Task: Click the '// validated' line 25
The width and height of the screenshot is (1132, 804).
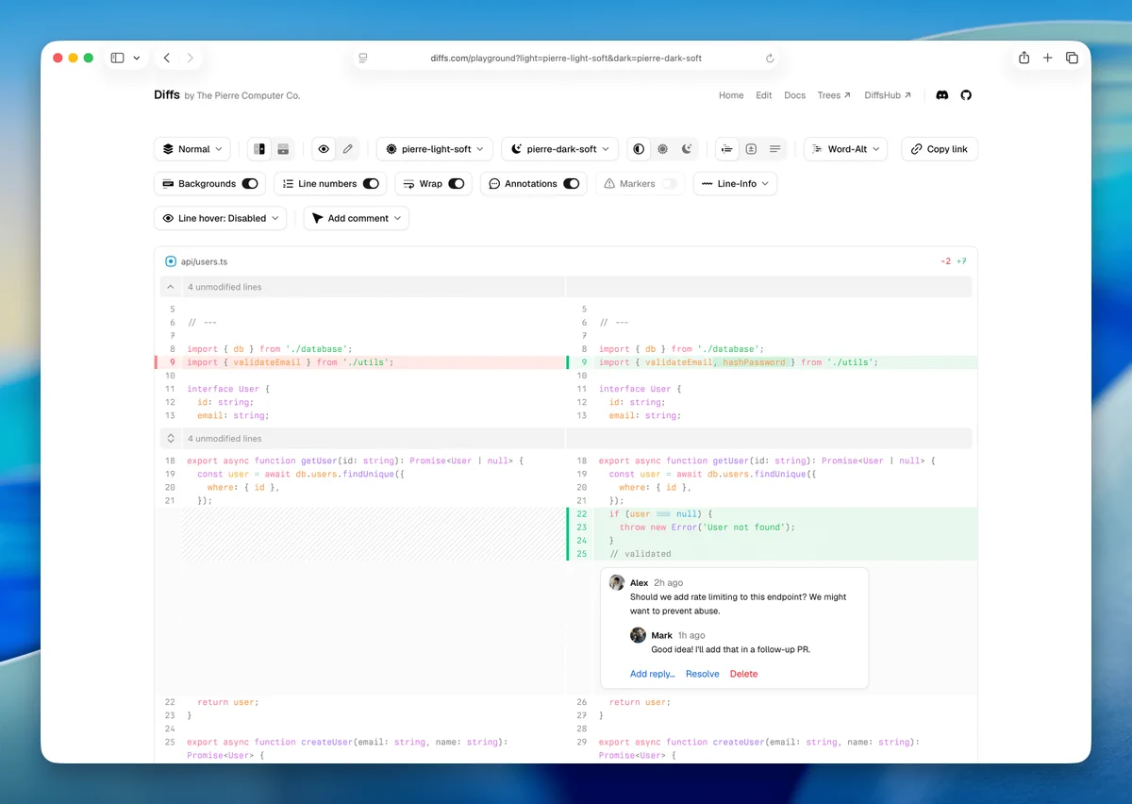Action: (x=641, y=554)
